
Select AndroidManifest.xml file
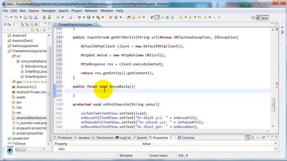[x=30, y=118]
